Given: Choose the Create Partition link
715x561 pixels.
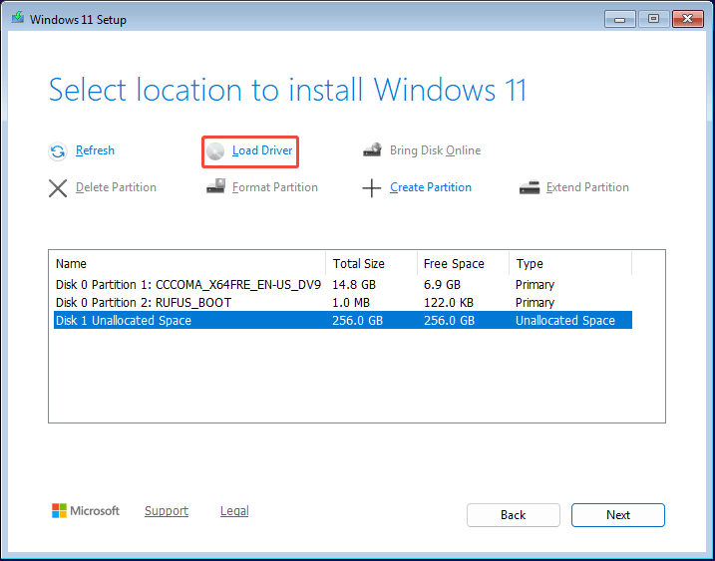Looking at the screenshot, I should pyautogui.click(x=431, y=187).
